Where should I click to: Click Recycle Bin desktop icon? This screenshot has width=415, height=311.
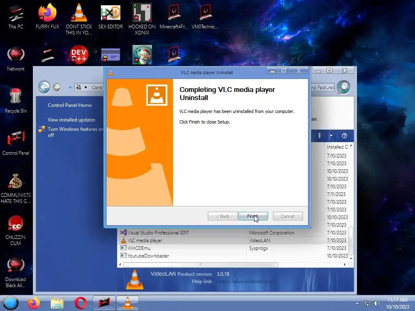16,101
